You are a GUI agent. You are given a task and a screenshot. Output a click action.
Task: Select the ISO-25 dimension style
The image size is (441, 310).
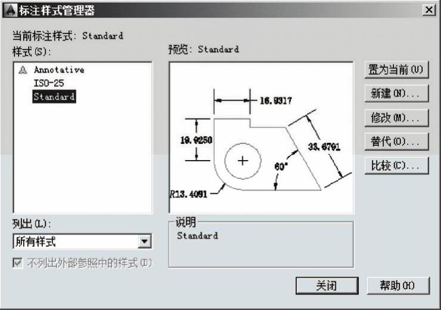point(48,83)
